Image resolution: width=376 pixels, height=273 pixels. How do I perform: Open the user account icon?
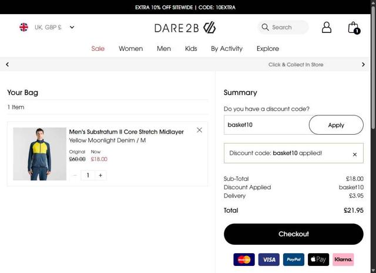327,28
